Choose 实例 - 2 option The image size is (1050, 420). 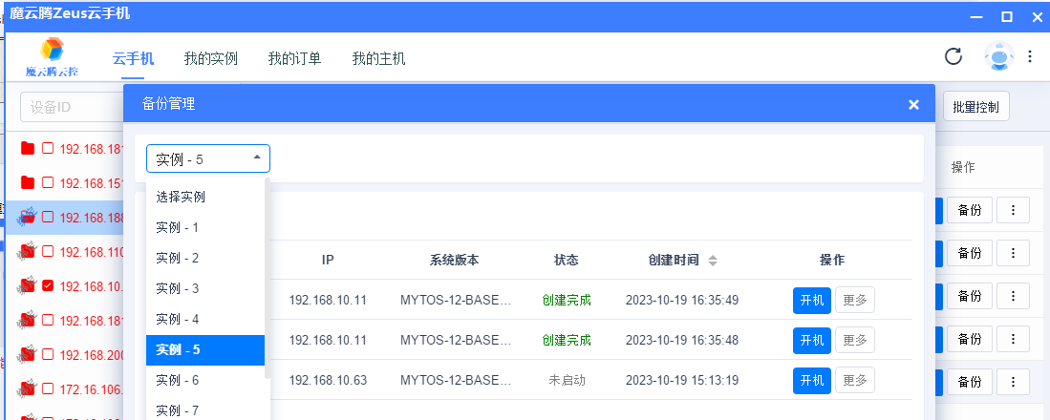coord(205,258)
